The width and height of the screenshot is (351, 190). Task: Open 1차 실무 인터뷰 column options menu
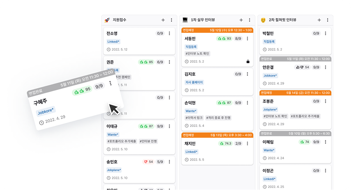[x=249, y=20]
